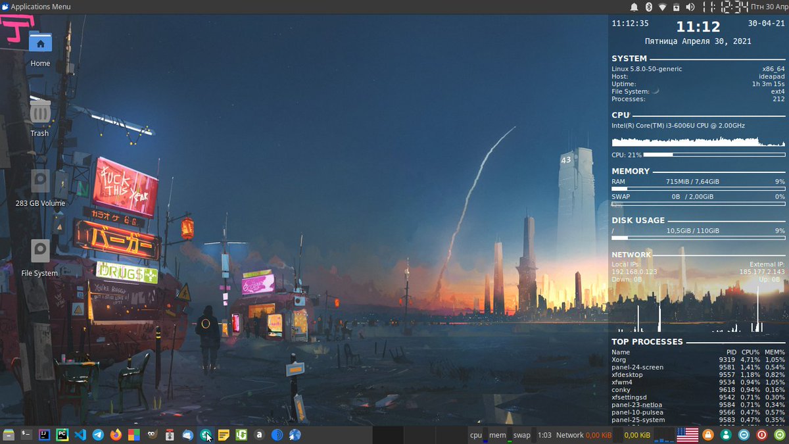This screenshot has height=444, width=789.
Task: Click the teal circular launcher under the cursor
Action: tap(206, 435)
